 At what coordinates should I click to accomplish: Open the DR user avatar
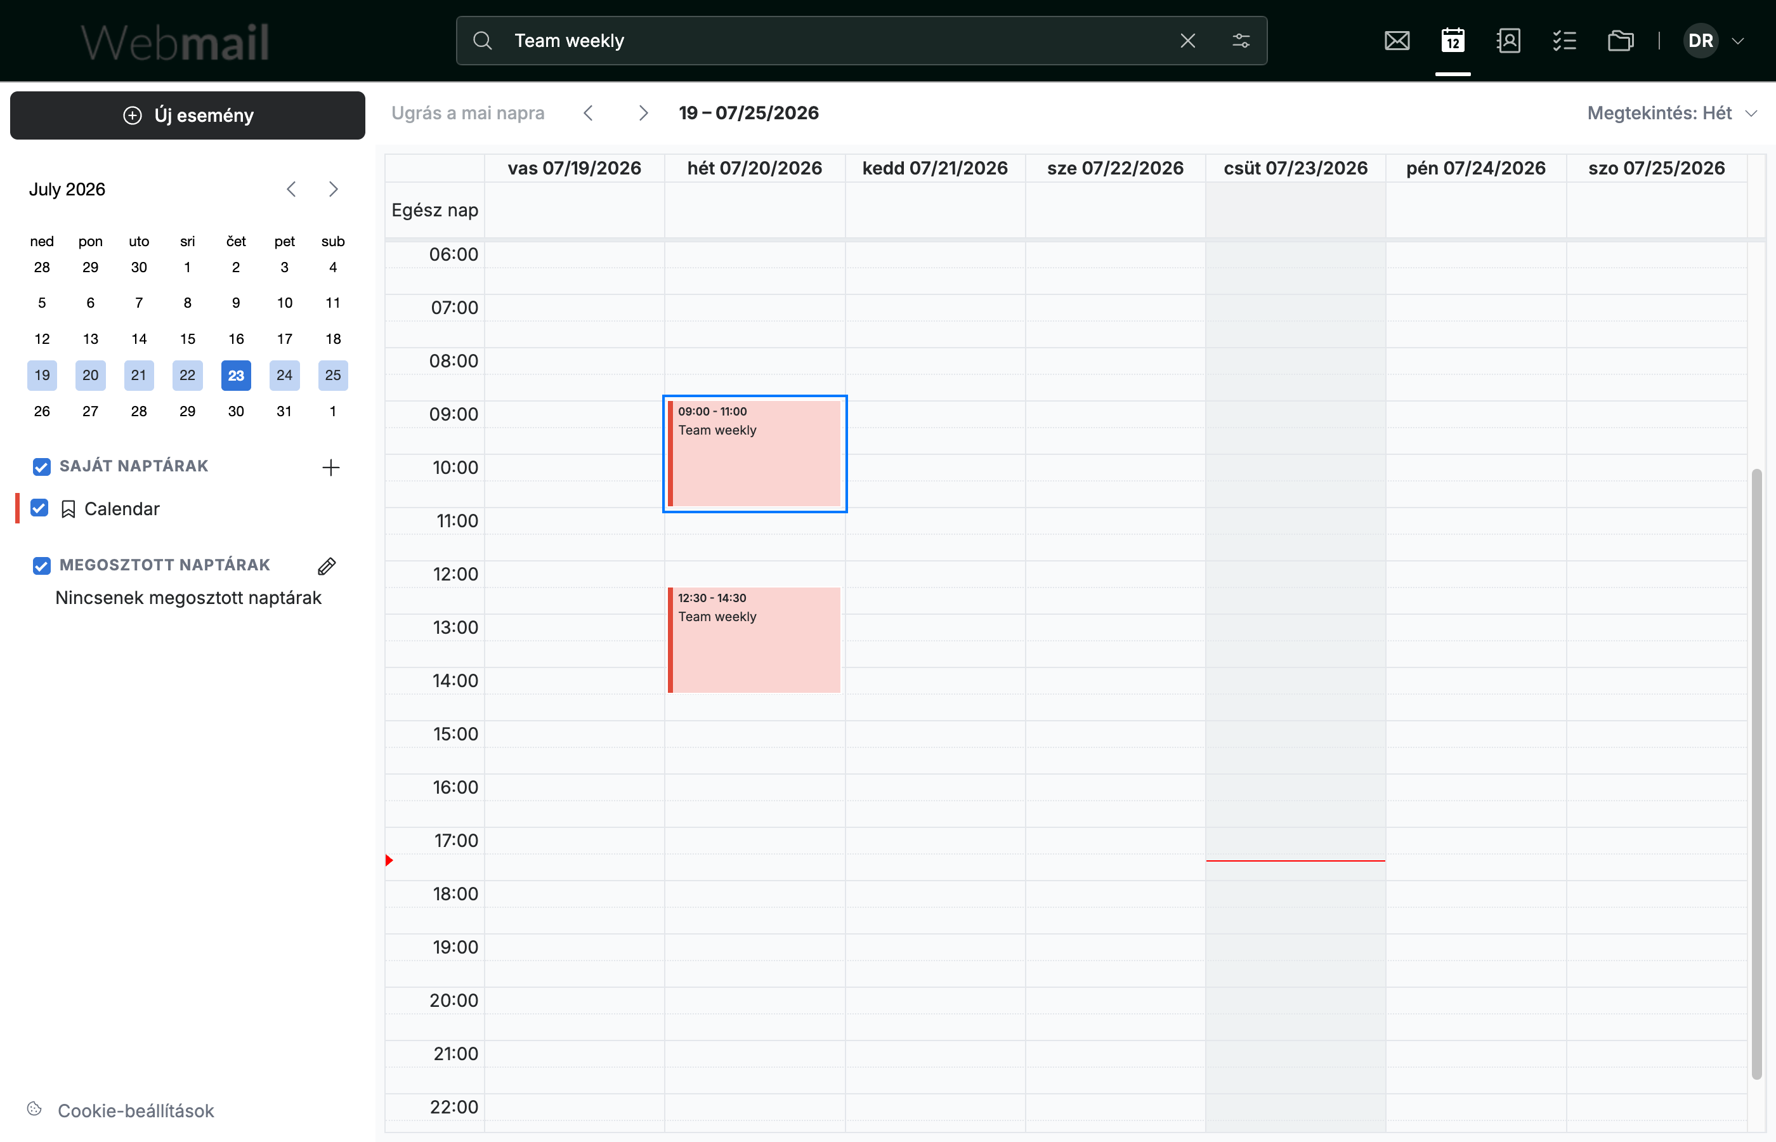1701,41
